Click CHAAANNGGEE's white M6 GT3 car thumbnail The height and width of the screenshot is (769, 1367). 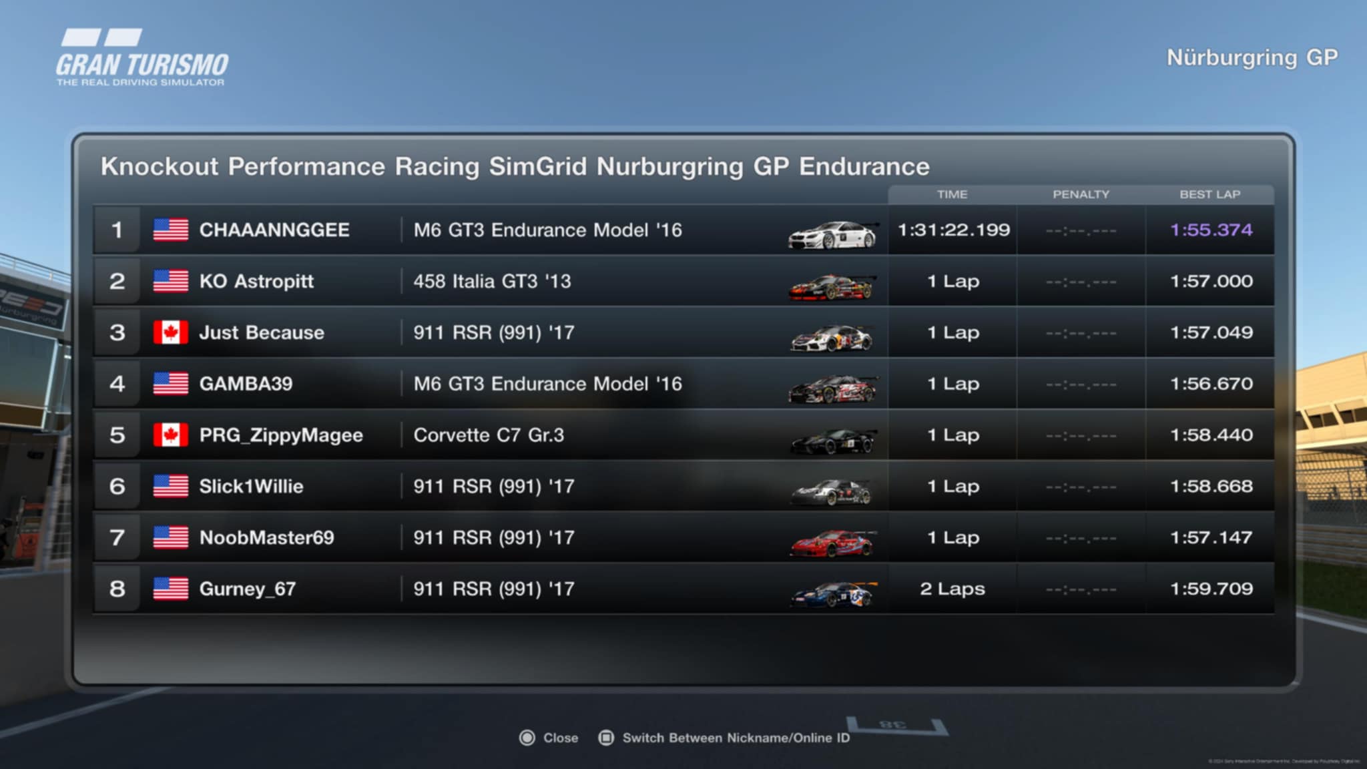point(833,235)
